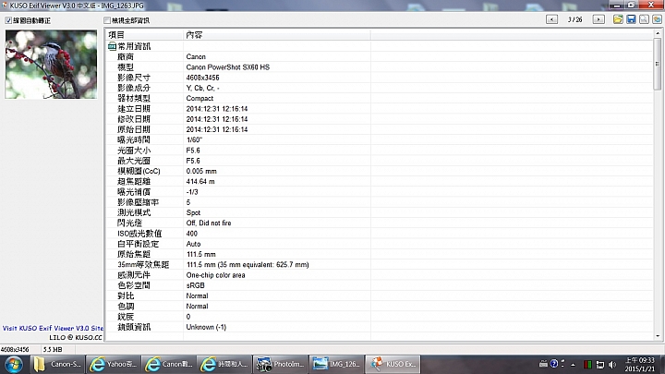This screenshot has height=374, width=665.
Task: Click 'LILO © KUSO.CC' text
Action: tap(76, 338)
